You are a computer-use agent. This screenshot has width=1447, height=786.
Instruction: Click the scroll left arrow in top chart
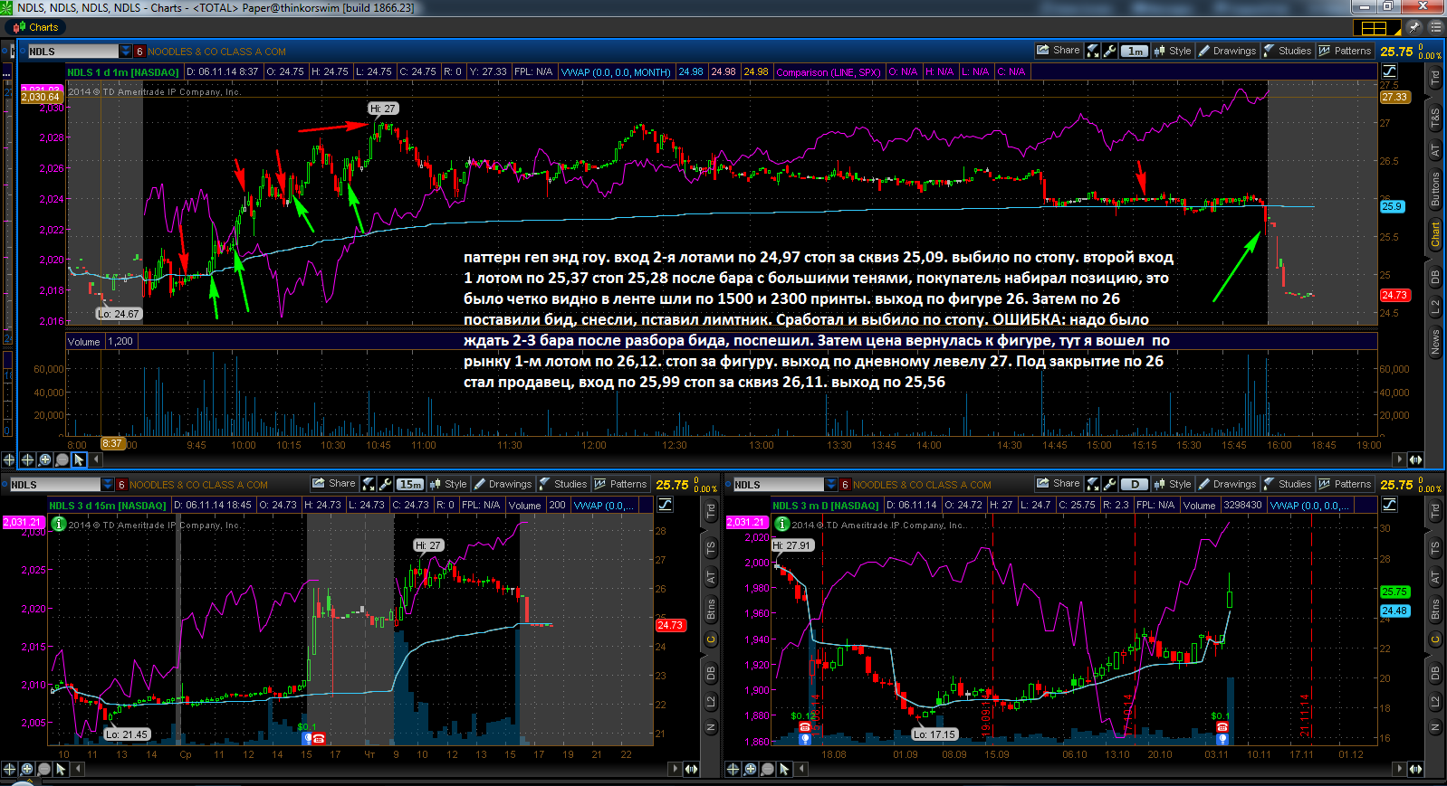pyautogui.click(x=97, y=459)
